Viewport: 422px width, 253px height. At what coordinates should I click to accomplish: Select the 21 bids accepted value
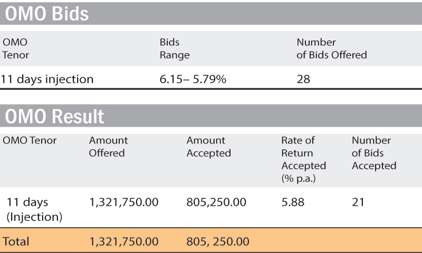point(358,202)
